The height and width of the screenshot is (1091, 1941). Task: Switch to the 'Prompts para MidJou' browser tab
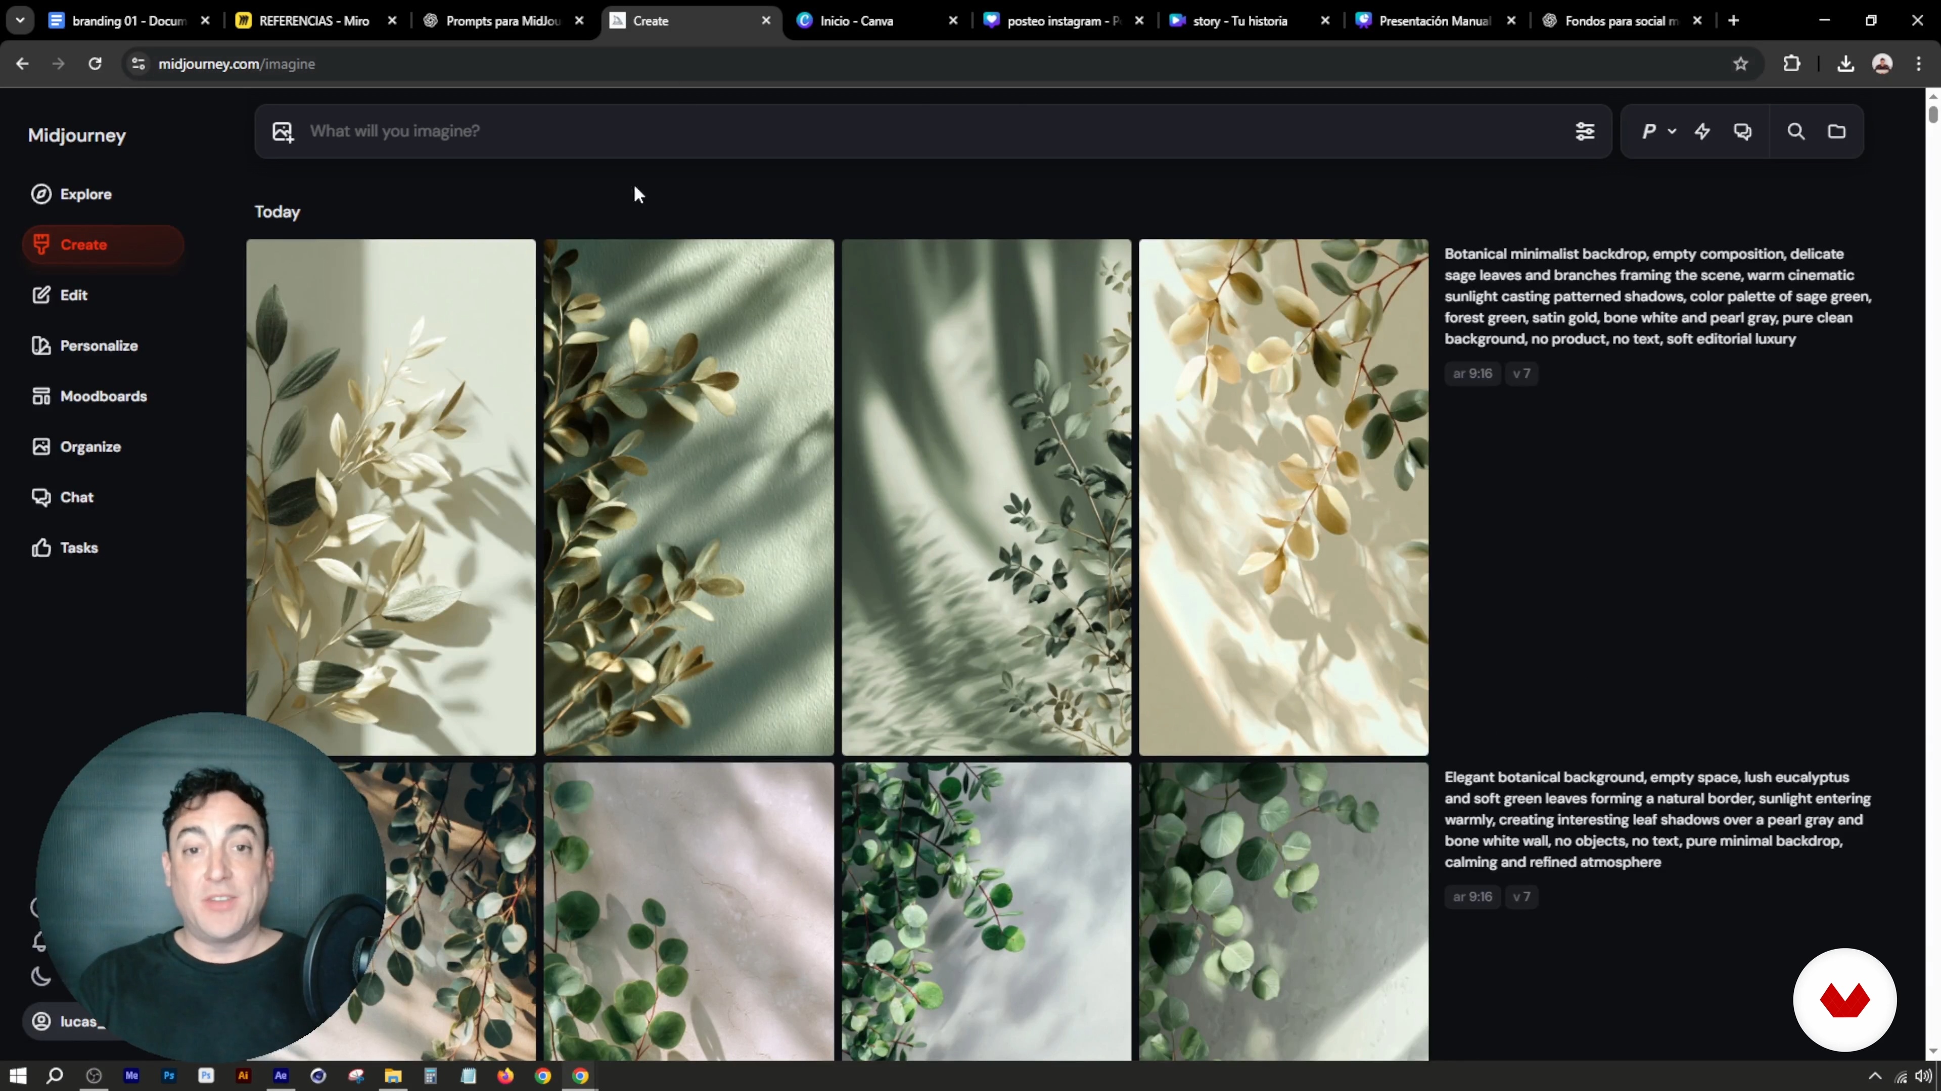coord(503,21)
